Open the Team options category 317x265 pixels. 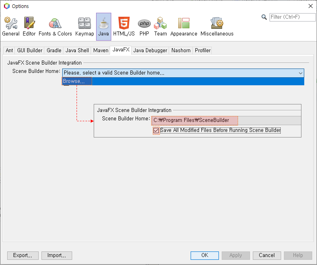pos(161,27)
